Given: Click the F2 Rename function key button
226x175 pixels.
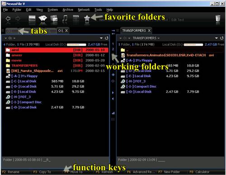Looking at the screenshot, I should [11, 172].
